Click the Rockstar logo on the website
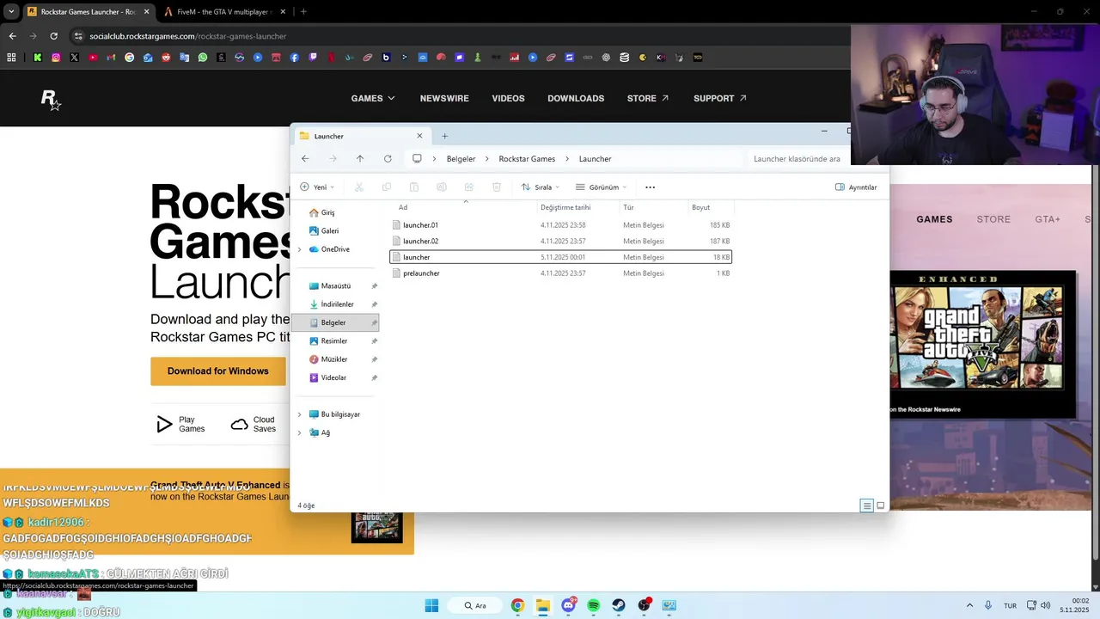Screen dimensions: 1100x619 point(51,100)
